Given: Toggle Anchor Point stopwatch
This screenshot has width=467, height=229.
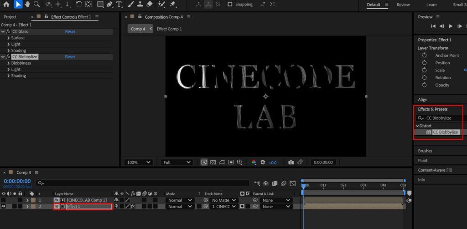Looking at the screenshot, I should (425, 56).
